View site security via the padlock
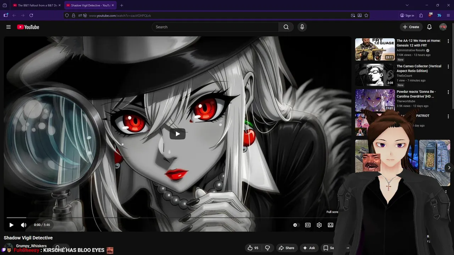The image size is (454, 255). coord(74,16)
